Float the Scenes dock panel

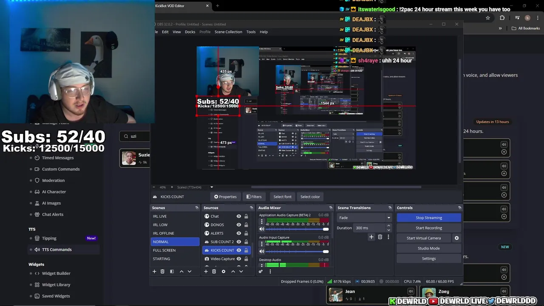[197, 208]
